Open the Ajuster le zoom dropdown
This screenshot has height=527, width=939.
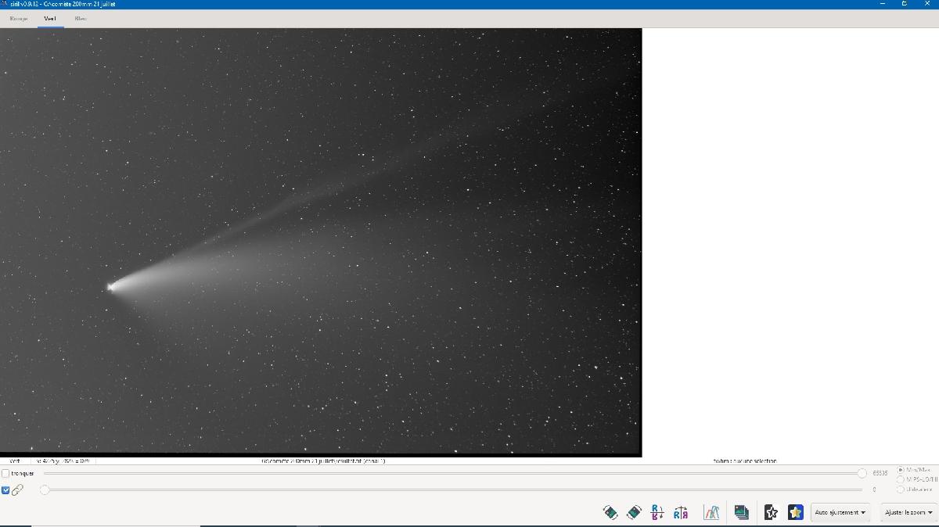tap(908, 512)
